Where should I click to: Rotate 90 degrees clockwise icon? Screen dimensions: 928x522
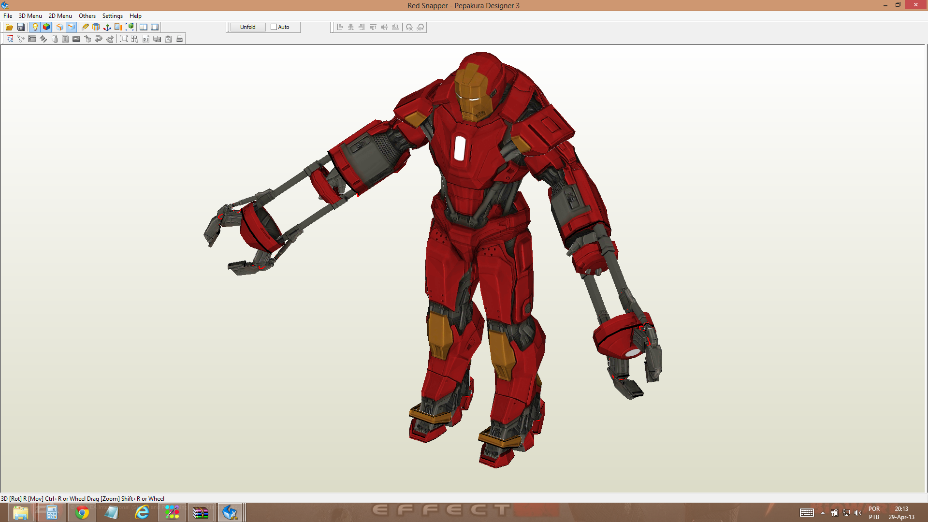pyautogui.click(x=420, y=27)
